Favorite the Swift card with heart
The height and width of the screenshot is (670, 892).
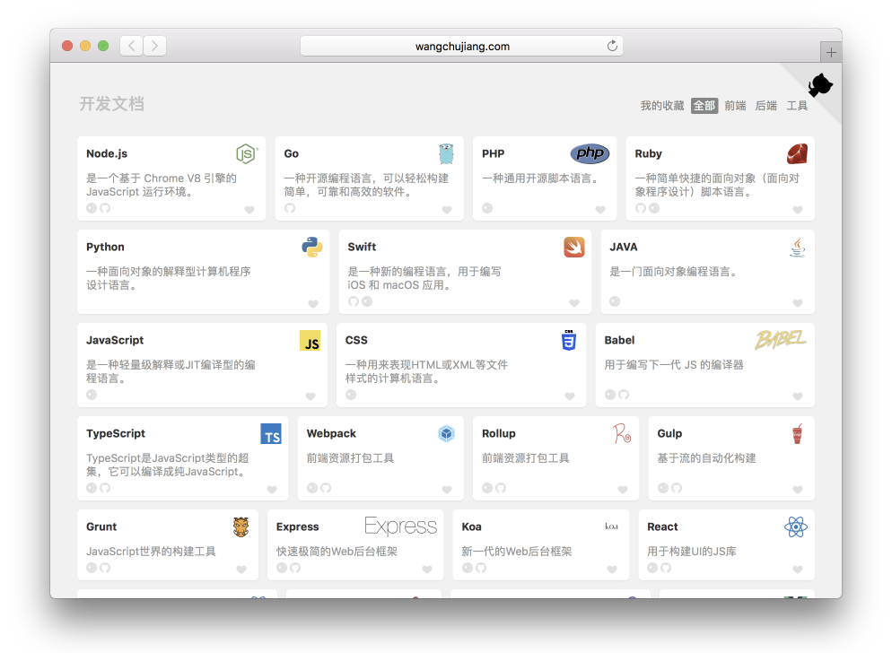point(574,303)
